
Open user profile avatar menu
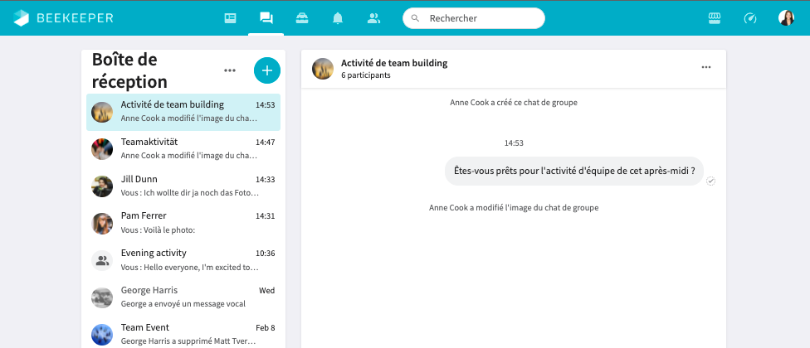[786, 18]
